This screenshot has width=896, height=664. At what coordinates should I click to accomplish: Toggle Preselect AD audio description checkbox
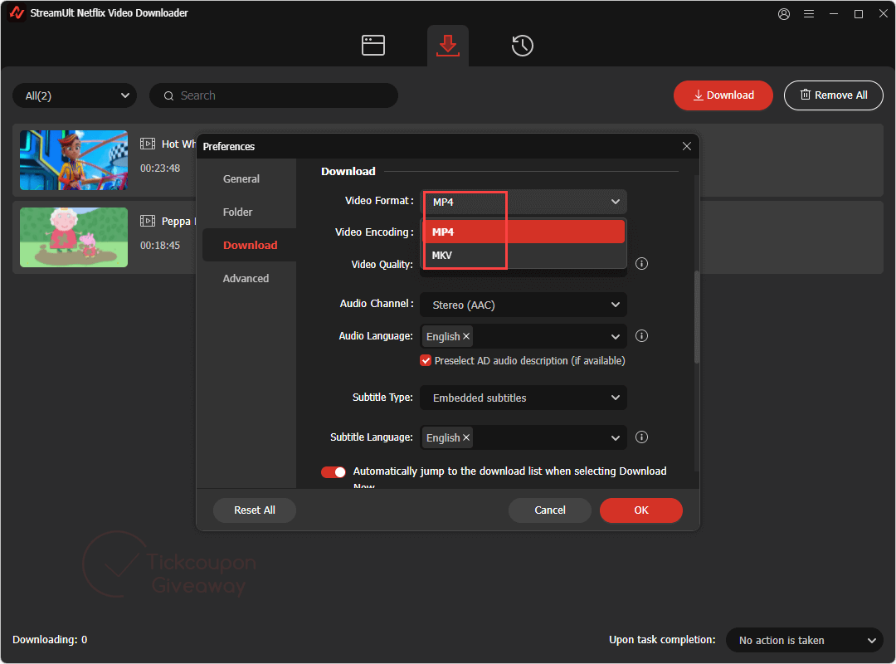(x=426, y=360)
